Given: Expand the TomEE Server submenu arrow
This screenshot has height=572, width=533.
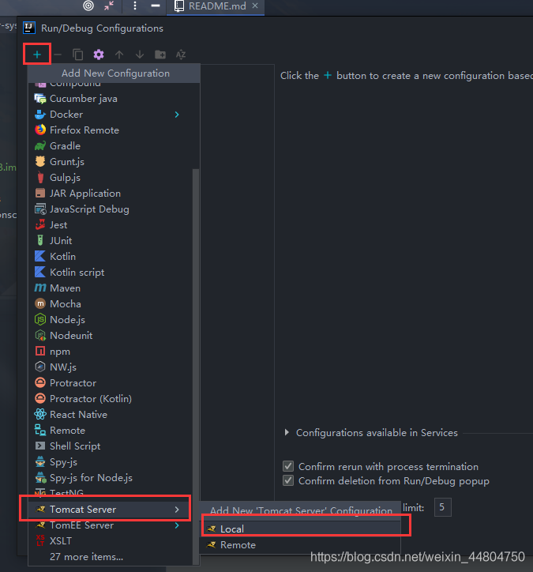Looking at the screenshot, I should (x=177, y=525).
